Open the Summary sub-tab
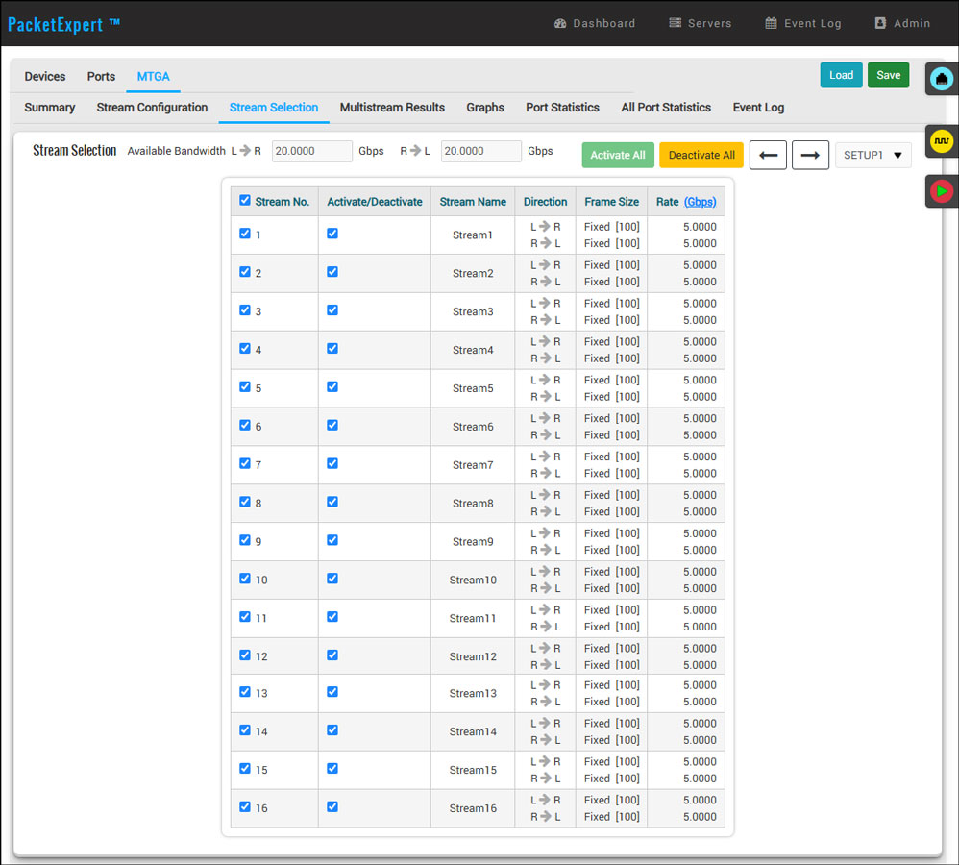 tap(50, 107)
